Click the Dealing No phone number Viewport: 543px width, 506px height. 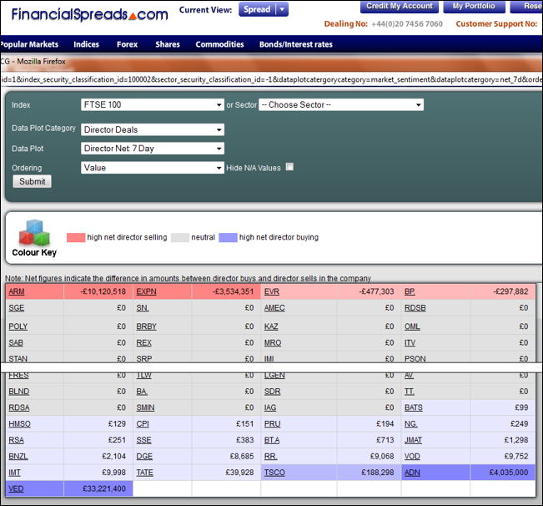[x=407, y=24]
